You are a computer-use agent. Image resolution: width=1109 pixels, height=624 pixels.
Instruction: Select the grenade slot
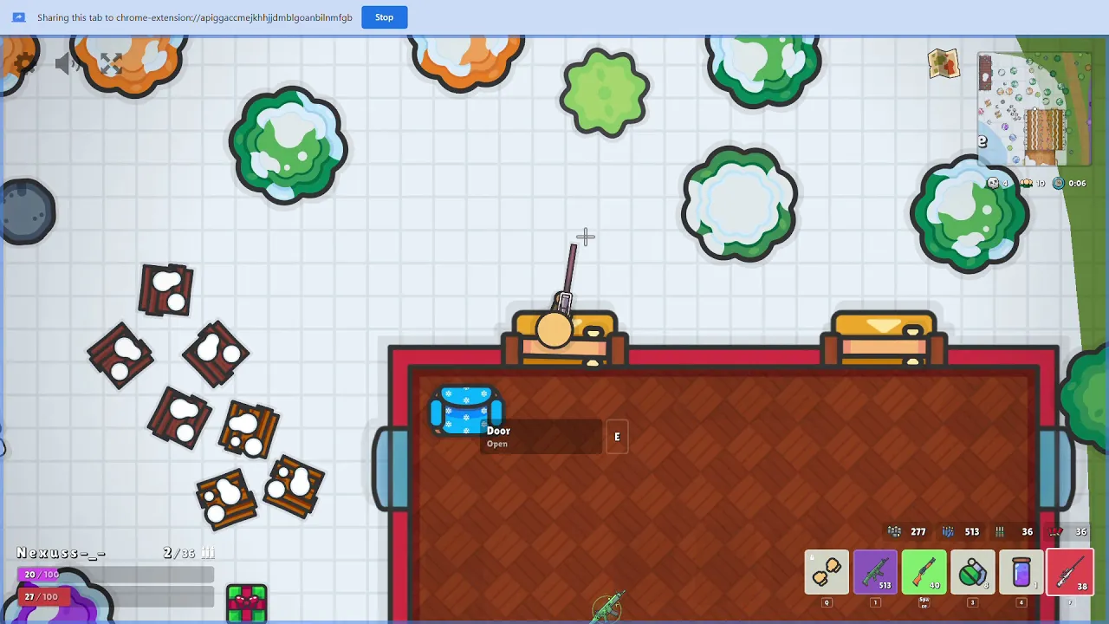pyautogui.click(x=972, y=572)
